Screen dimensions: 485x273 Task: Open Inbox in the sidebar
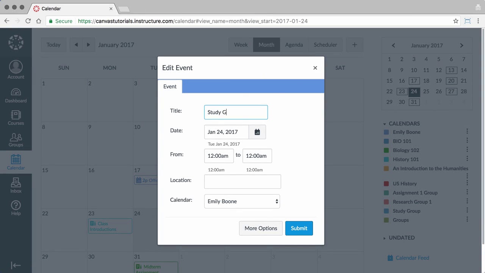pyautogui.click(x=16, y=186)
